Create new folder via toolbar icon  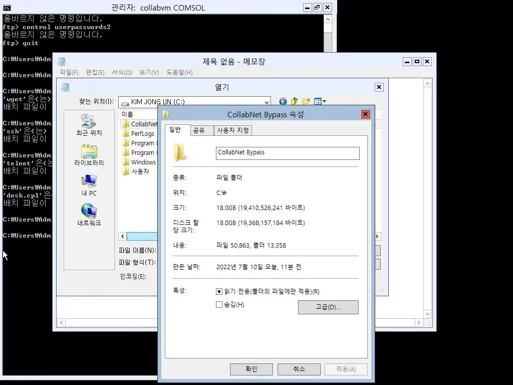pos(306,101)
